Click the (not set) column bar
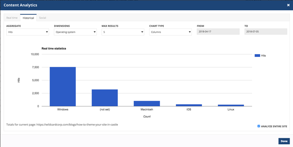Viewport: 293px width, 147px height. pos(105,98)
